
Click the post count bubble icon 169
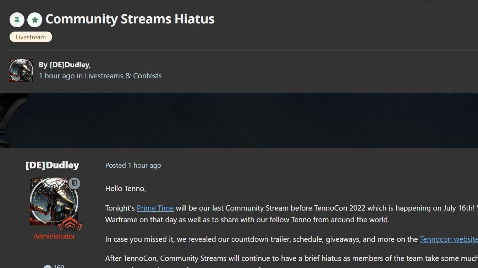click(48, 266)
